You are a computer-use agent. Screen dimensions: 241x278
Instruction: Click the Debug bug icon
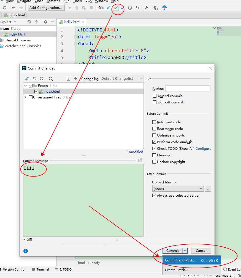click(x=77, y=8)
